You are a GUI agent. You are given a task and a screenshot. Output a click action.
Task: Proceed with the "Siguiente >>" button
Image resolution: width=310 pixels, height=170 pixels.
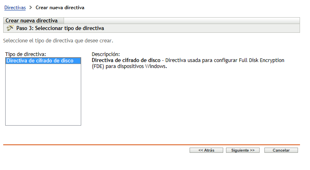[243, 150]
